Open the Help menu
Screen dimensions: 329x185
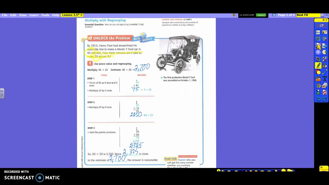pos(56,15)
